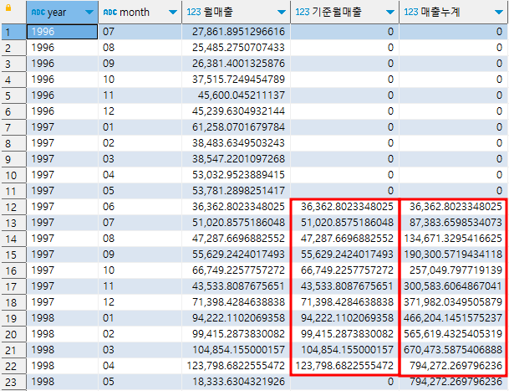Click the value 670,473.5875406888
The height and width of the screenshot is (391, 509).
pyautogui.click(x=454, y=350)
